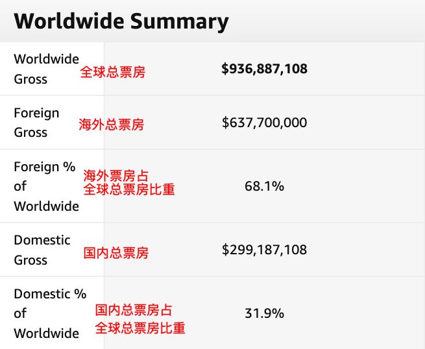
Task: Click the red 全球总票房 annotation
Action: (x=112, y=72)
